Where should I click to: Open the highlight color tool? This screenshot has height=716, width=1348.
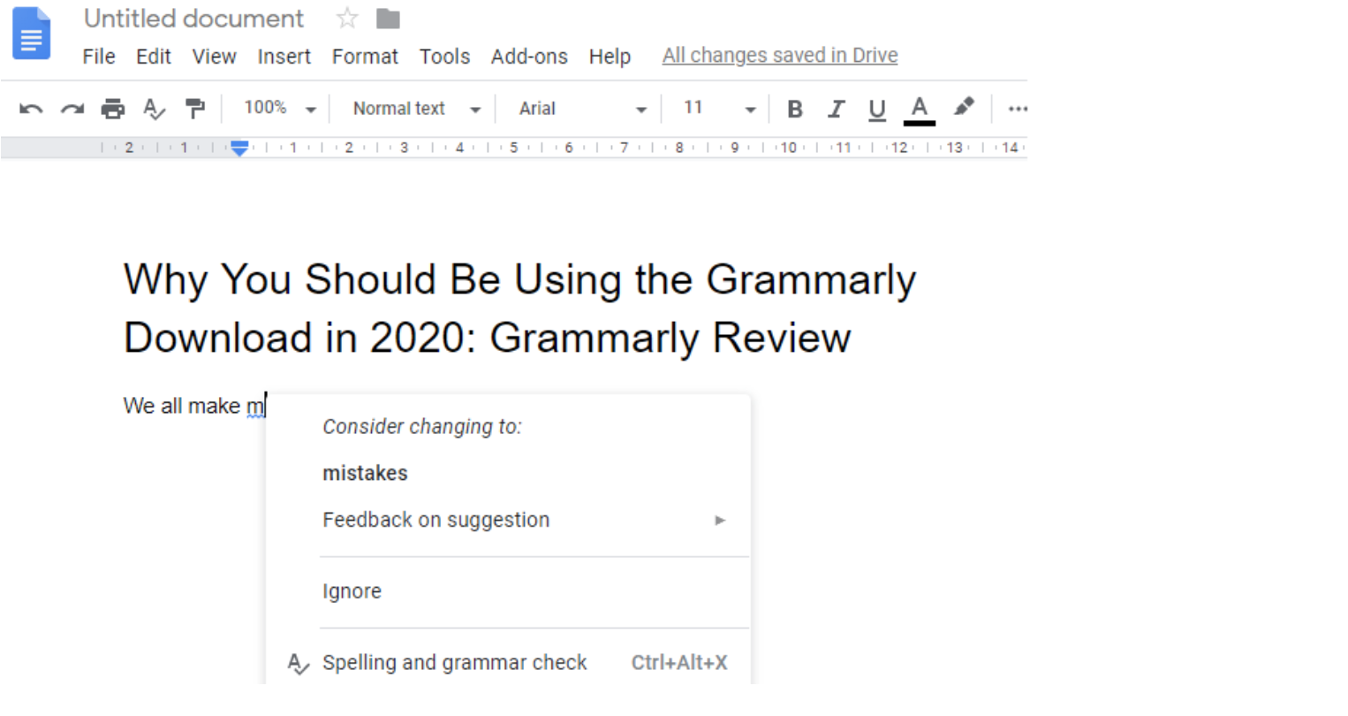(963, 108)
